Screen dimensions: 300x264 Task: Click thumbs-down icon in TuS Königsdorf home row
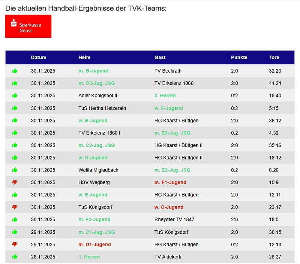[15, 207]
